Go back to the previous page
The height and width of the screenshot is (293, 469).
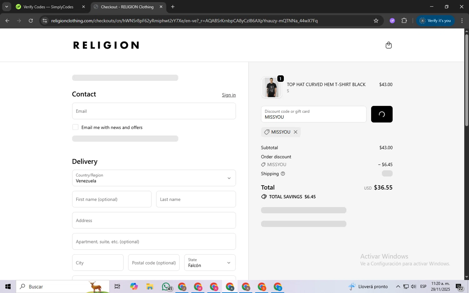point(7,21)
